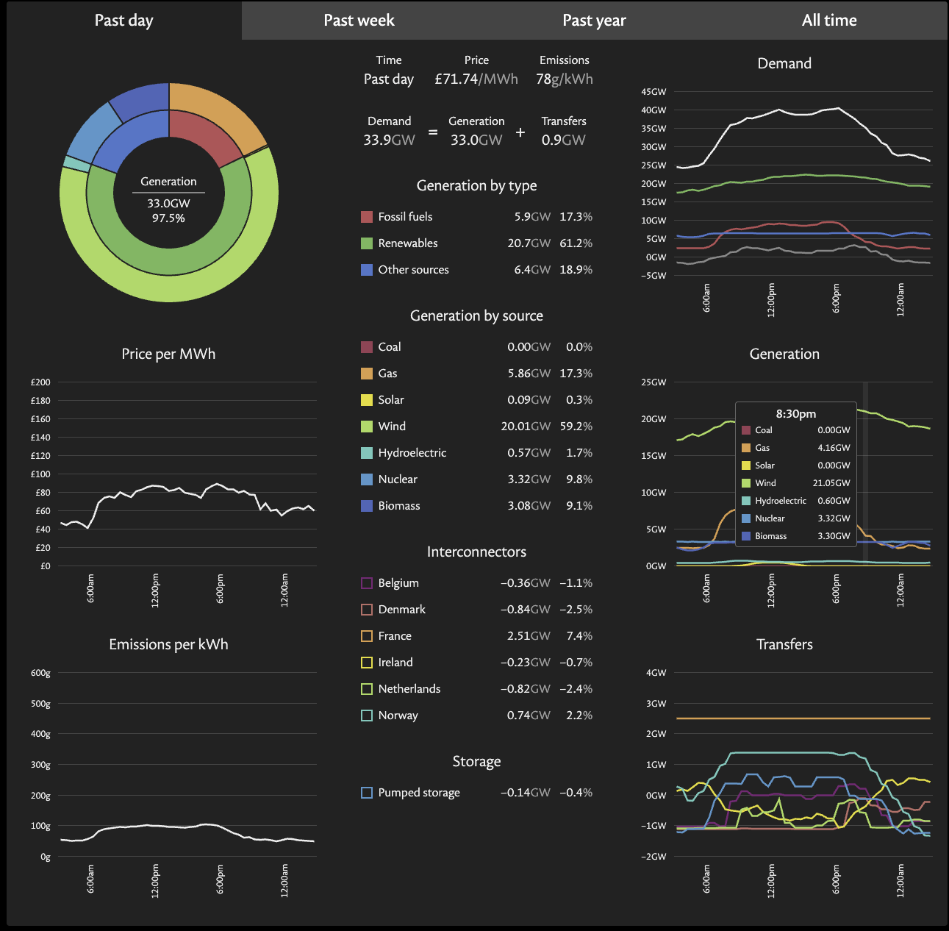Click the 8:30pm tooltip in Generation chart

coord(796,474)
